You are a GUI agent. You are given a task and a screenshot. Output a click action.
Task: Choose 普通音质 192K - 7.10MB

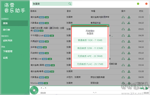point(90,40)
